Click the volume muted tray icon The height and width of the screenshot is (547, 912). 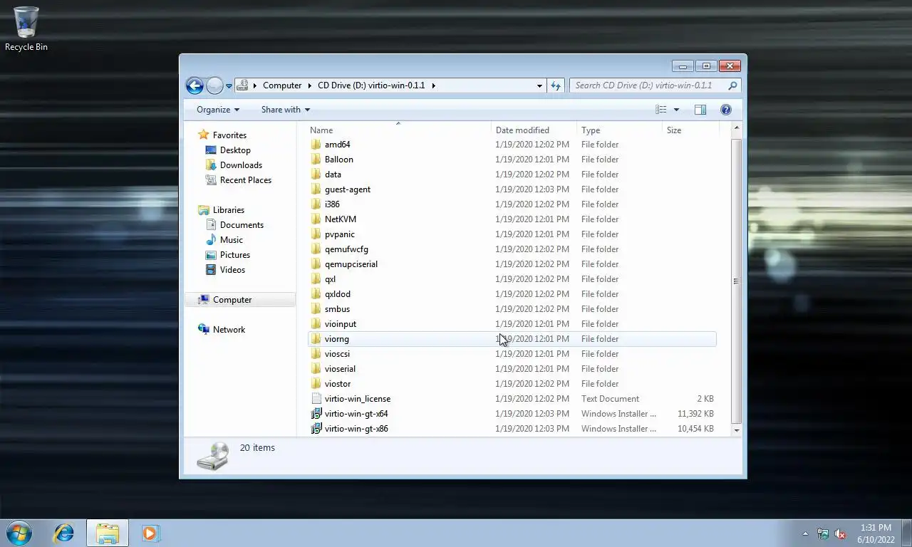point(840,533)
